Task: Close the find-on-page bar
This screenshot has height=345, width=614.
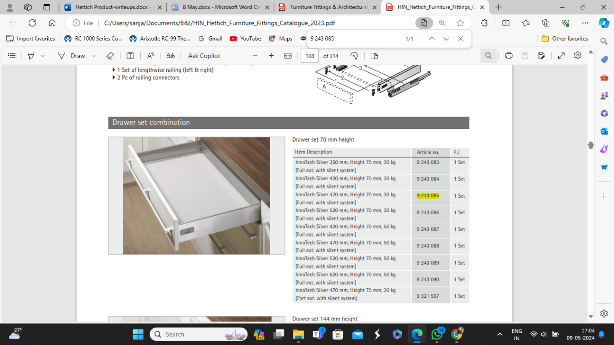Action: point(460,39)
